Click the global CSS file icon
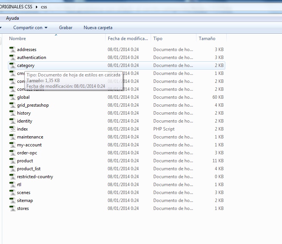The width and height of the screenshot is (282, 244). [12, 97]
